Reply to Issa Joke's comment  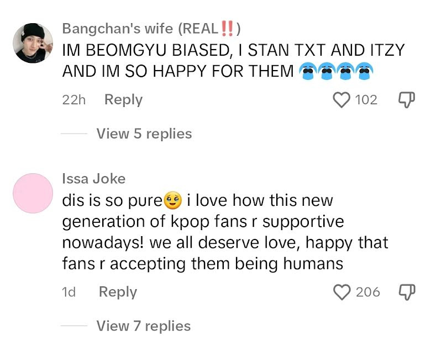118,292
